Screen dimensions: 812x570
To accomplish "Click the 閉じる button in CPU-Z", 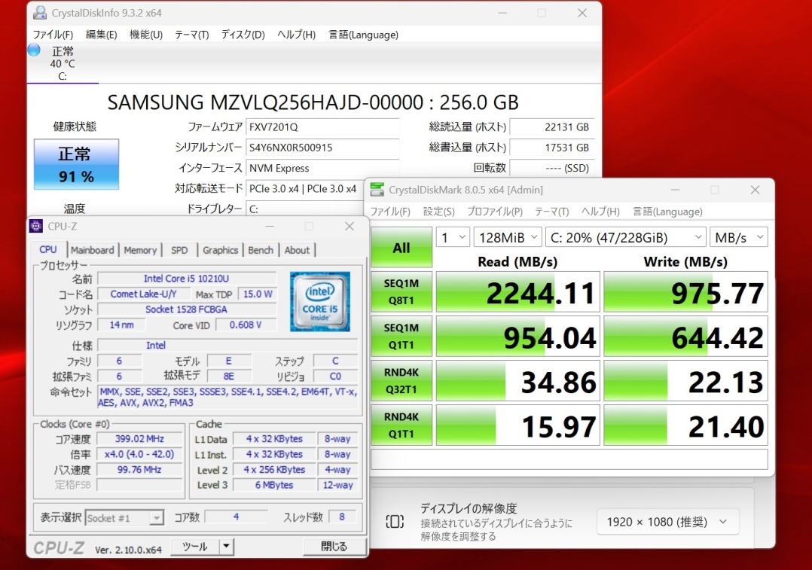I will pyautogui.click(x=334, y=546).
